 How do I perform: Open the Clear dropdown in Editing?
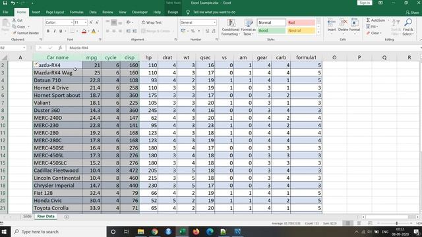click(374, 33)
